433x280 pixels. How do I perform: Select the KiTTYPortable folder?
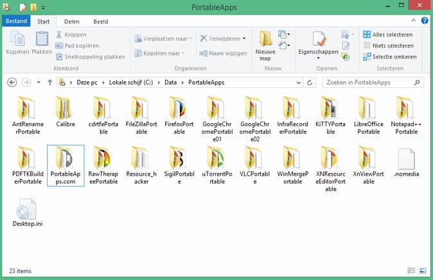tap(331, 115)
